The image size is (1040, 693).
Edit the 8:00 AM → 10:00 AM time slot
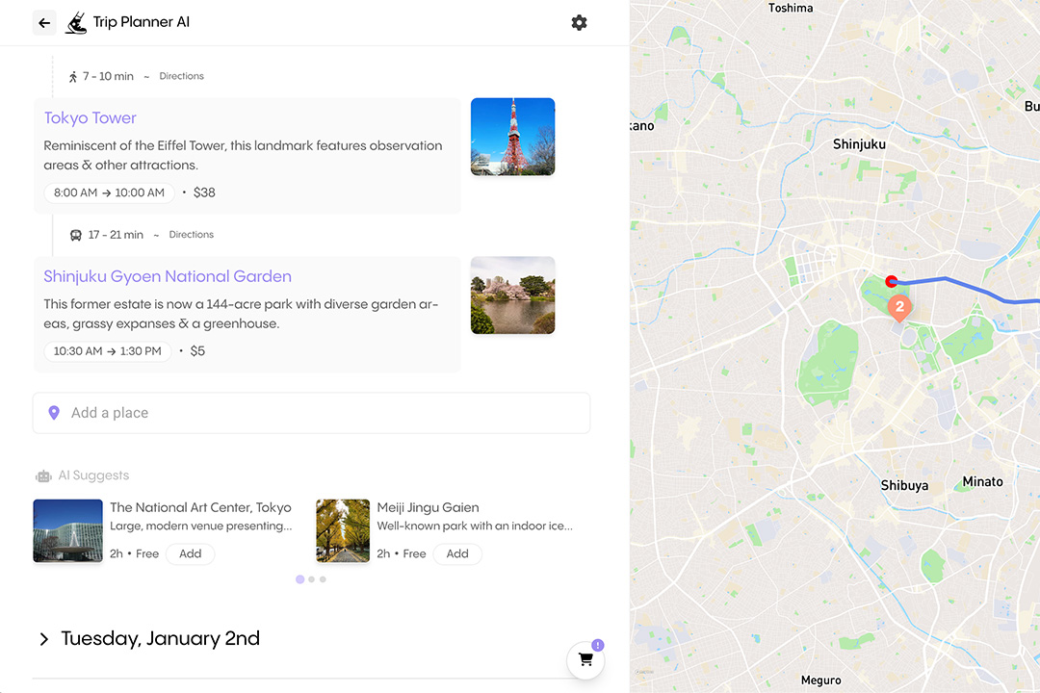pos(110,192)
